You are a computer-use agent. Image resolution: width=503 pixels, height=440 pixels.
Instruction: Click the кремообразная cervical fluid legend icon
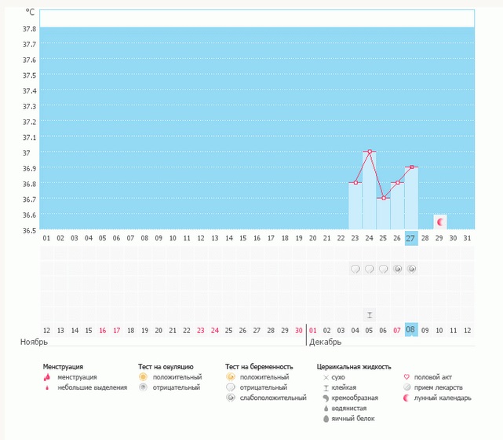pos(326,398)
